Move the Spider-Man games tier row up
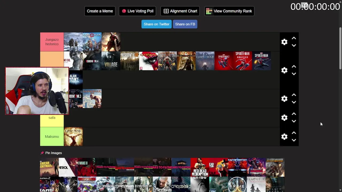The height and width of the screenshot is (192, 342). 294,67
